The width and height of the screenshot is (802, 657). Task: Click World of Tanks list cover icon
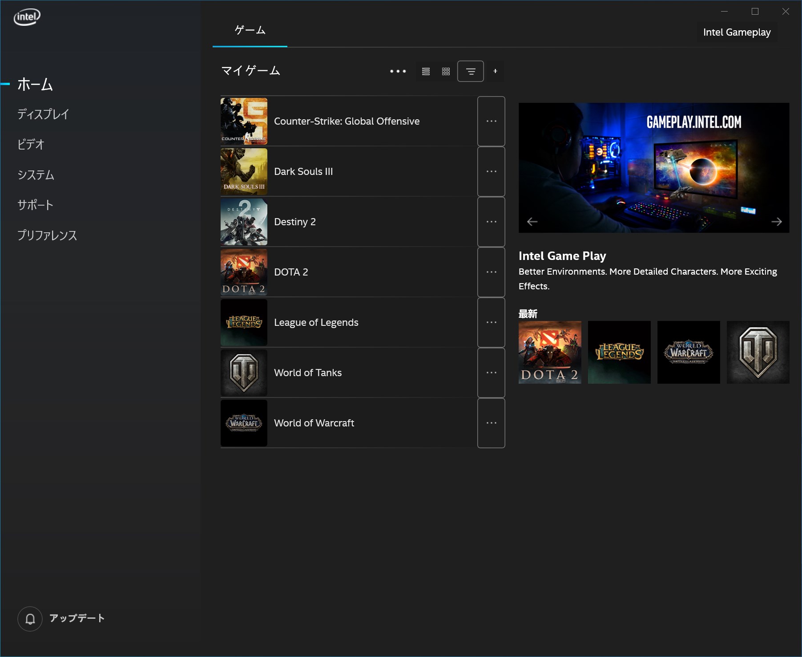coord(244,373)
